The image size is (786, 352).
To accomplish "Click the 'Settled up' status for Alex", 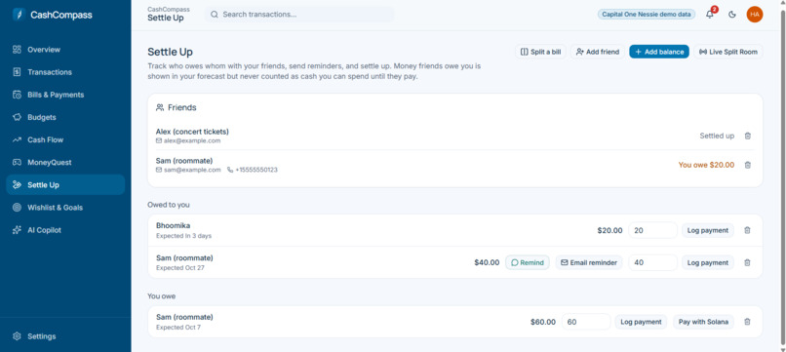I will (x=717, y=136).
